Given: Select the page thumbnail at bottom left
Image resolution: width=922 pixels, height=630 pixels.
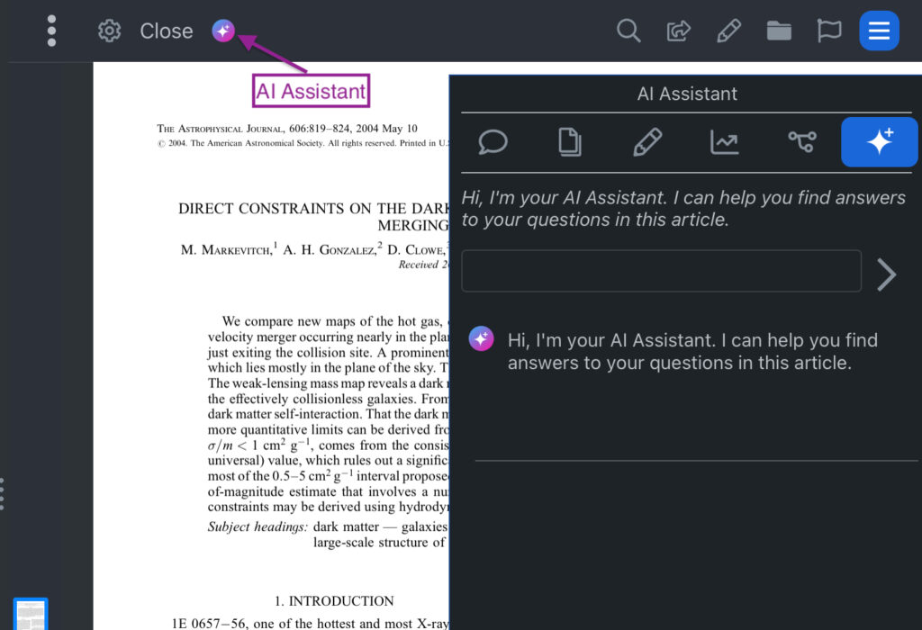Looking at the screenshot, I should [x=31, y=615].
